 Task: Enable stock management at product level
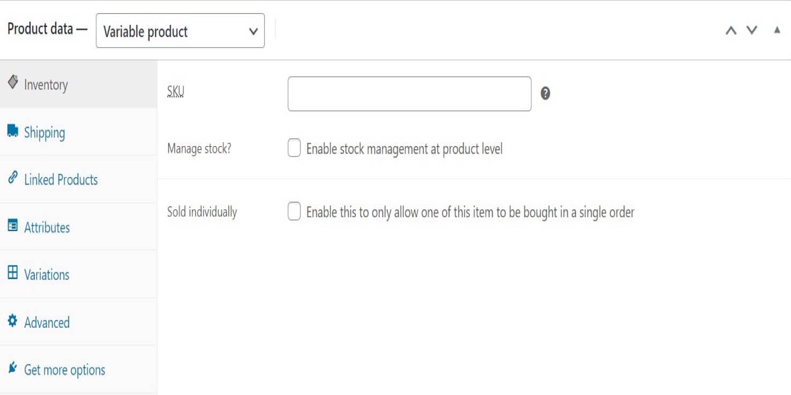coord(294,149)
